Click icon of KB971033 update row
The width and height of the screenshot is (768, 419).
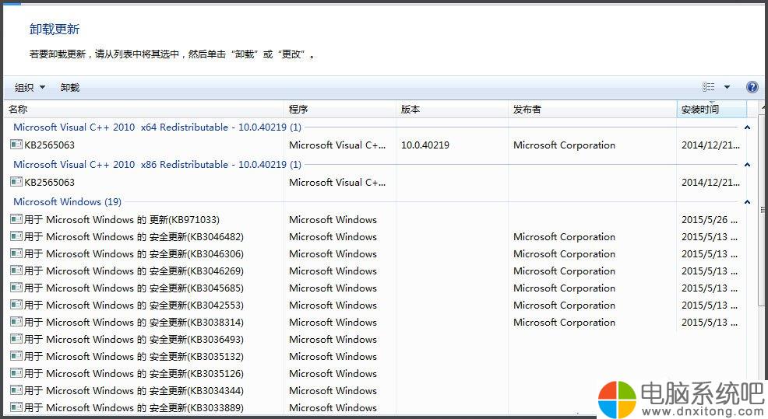(x=16, y=219)
